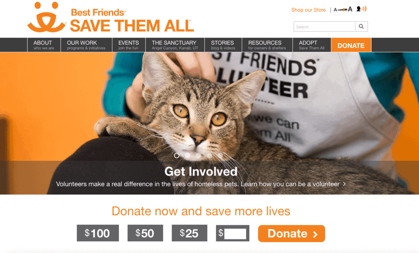Open the Resources for owners menu
Viewport: 419px width, 253px height.
pos(267,45)
